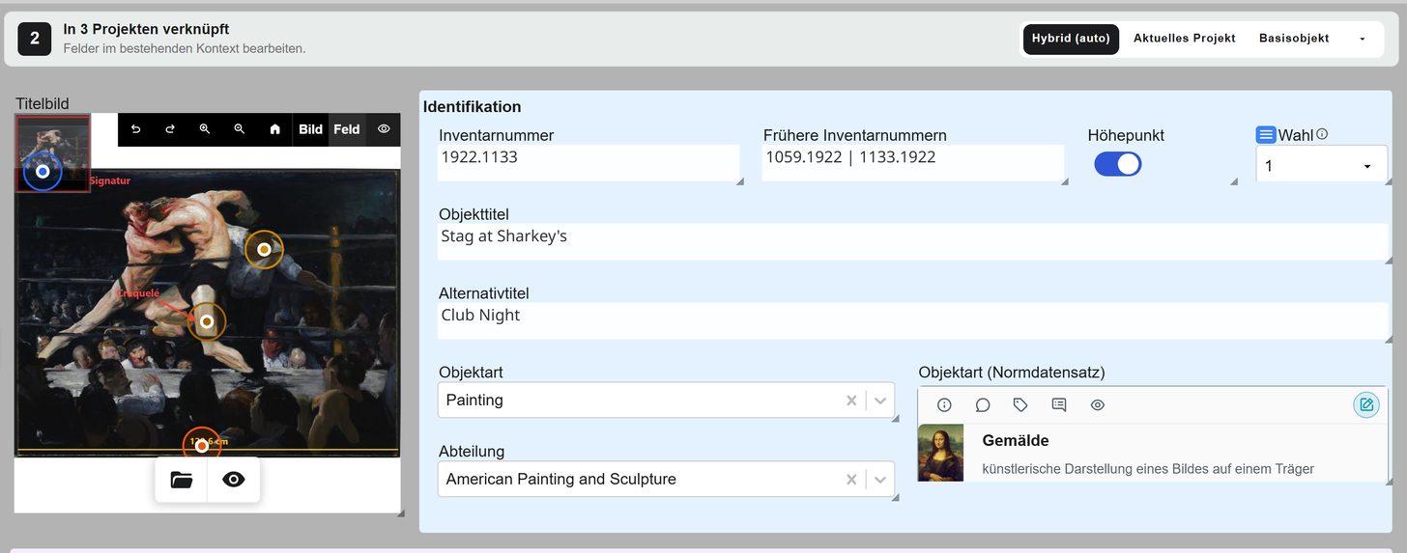Click edit pencil icon for Gemälde record
This screenshot has width=1407, height=553.
coord(1366,404)
